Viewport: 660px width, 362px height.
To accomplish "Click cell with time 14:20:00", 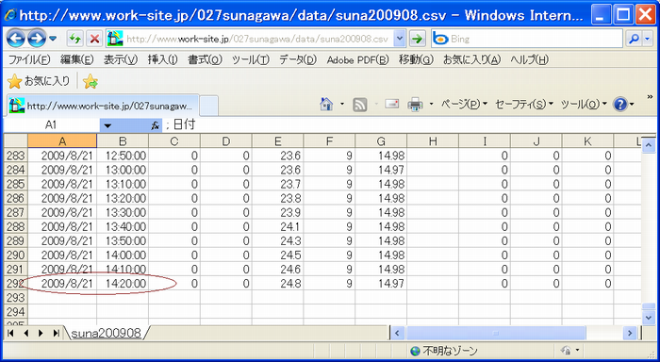I will click(x=123, y=284).
